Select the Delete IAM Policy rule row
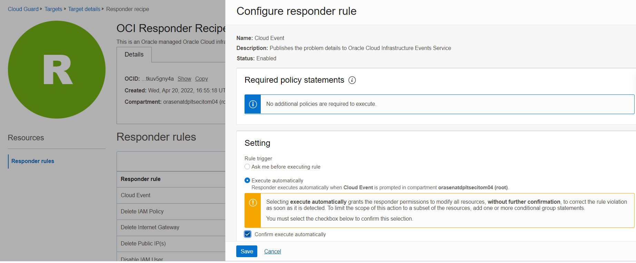The width and height of the screenshot is (636, 263). (x=142, y=212)
